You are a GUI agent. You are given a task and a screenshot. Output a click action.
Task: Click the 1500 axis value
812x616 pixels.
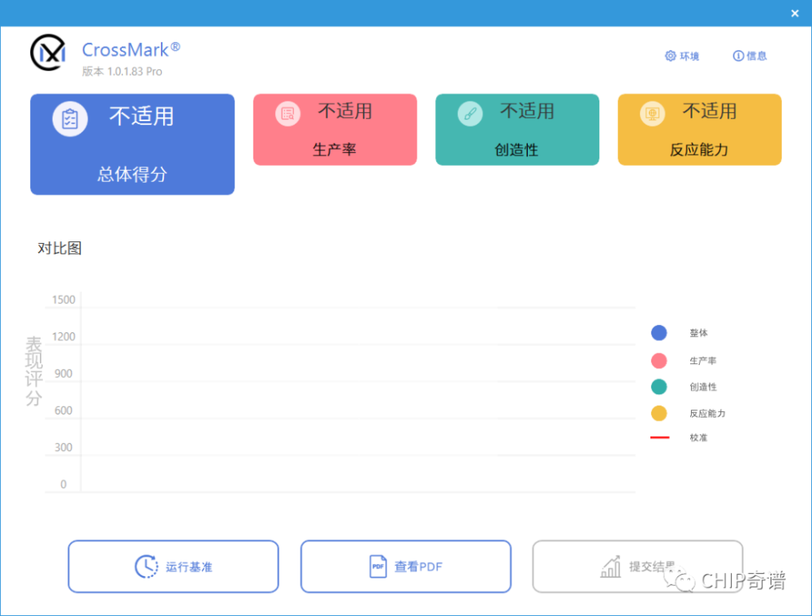click(63, 299)
